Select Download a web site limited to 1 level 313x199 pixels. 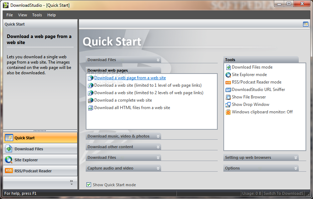coord(148,85)
